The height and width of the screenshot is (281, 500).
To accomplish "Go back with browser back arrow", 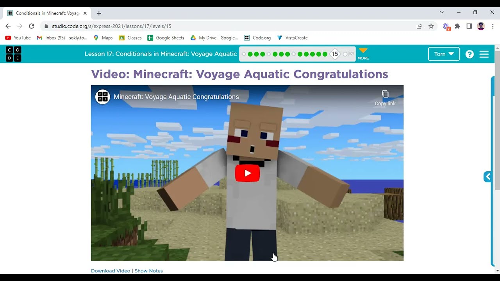I will [x=8, y=26].
